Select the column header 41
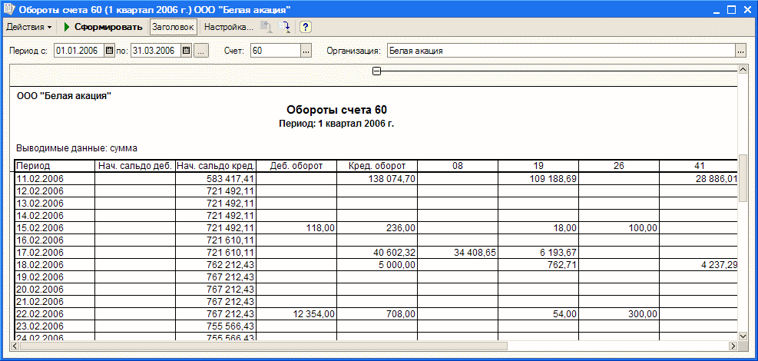Image resolution: width=758 pixels, height=361 pixels. click(x=699, y=166)
